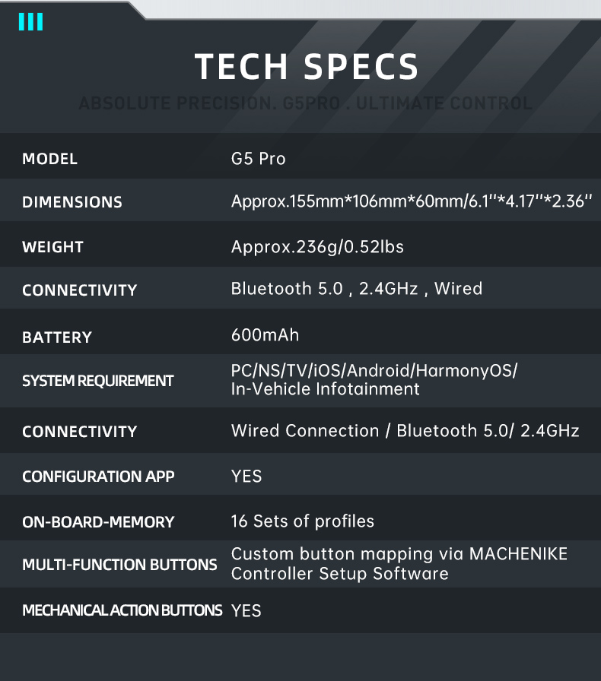Click the cyan three-bar icon
The width and height of the screenshot is (601, 681).
(30, 22)
